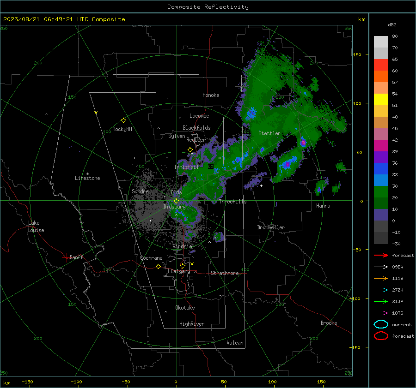Click the Lacombe city label
Image resolution: width=416 pixels, height=388 pixels.
[x=199, y=116]
